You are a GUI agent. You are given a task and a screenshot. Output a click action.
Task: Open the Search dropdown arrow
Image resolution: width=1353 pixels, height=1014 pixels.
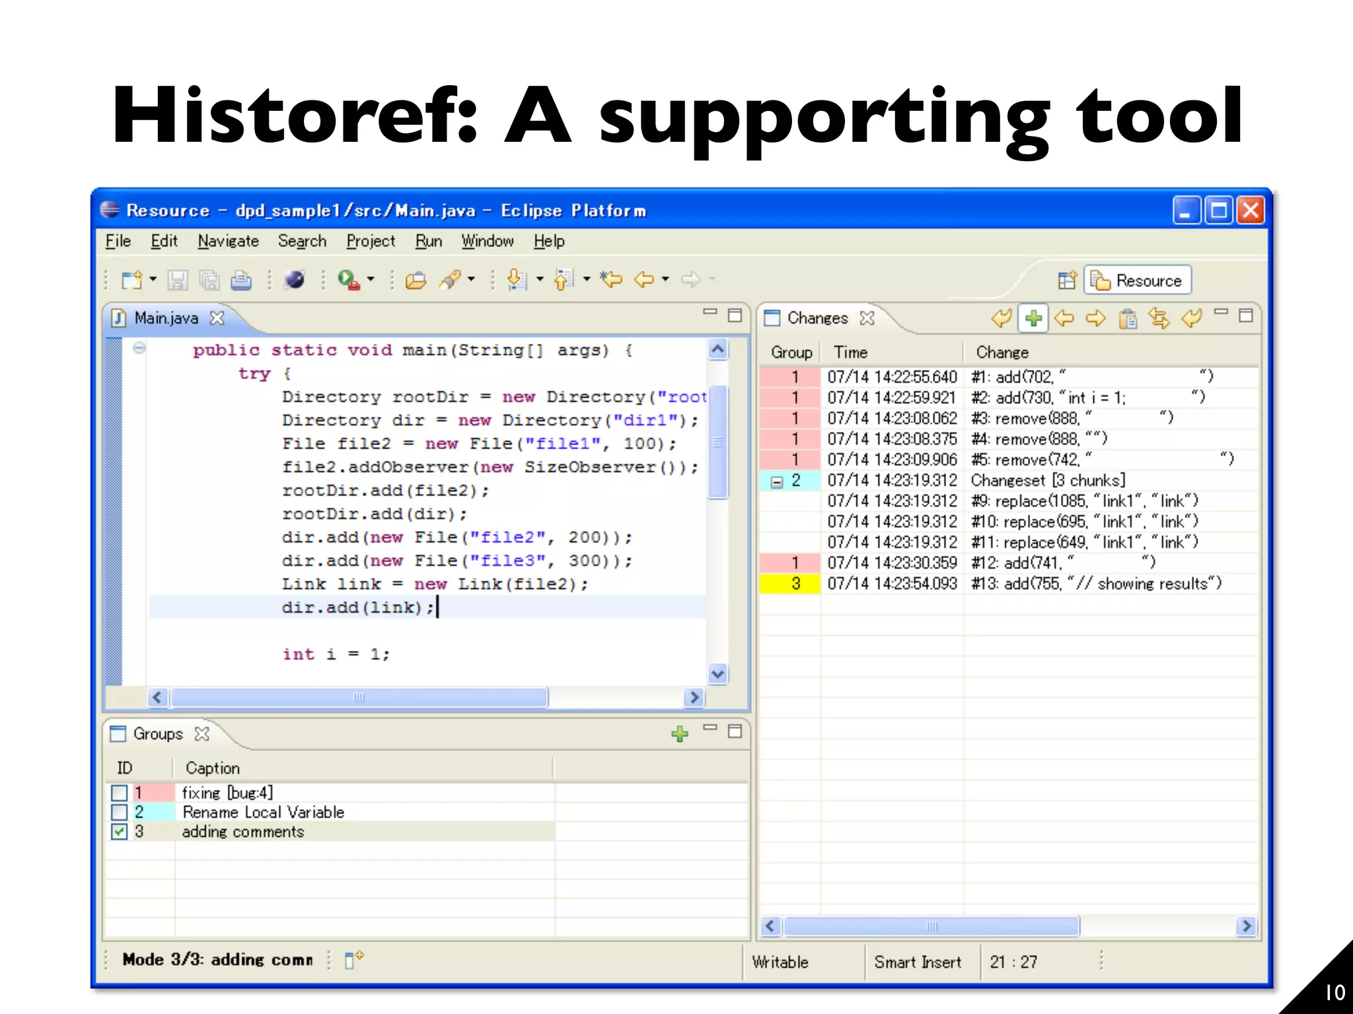tap(471, 279)
